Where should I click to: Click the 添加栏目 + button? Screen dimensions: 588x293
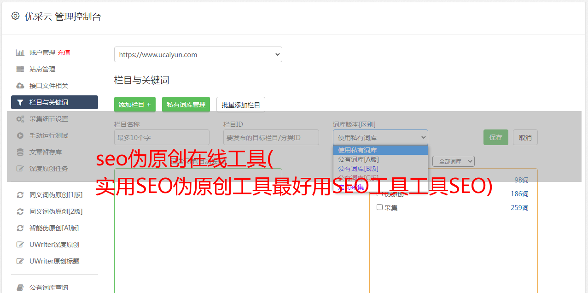pos(135,105)
